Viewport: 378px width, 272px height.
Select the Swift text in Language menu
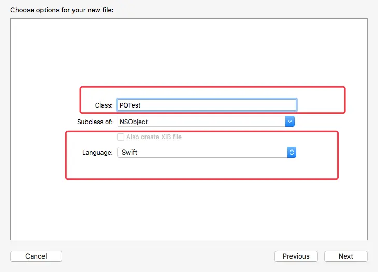point(129,153)
